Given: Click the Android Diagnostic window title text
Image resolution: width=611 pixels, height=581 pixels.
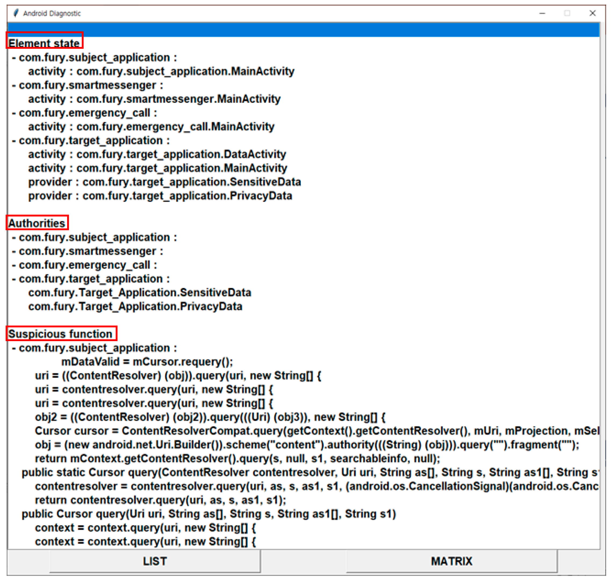Looking at the screenshot, I should 52,13.
